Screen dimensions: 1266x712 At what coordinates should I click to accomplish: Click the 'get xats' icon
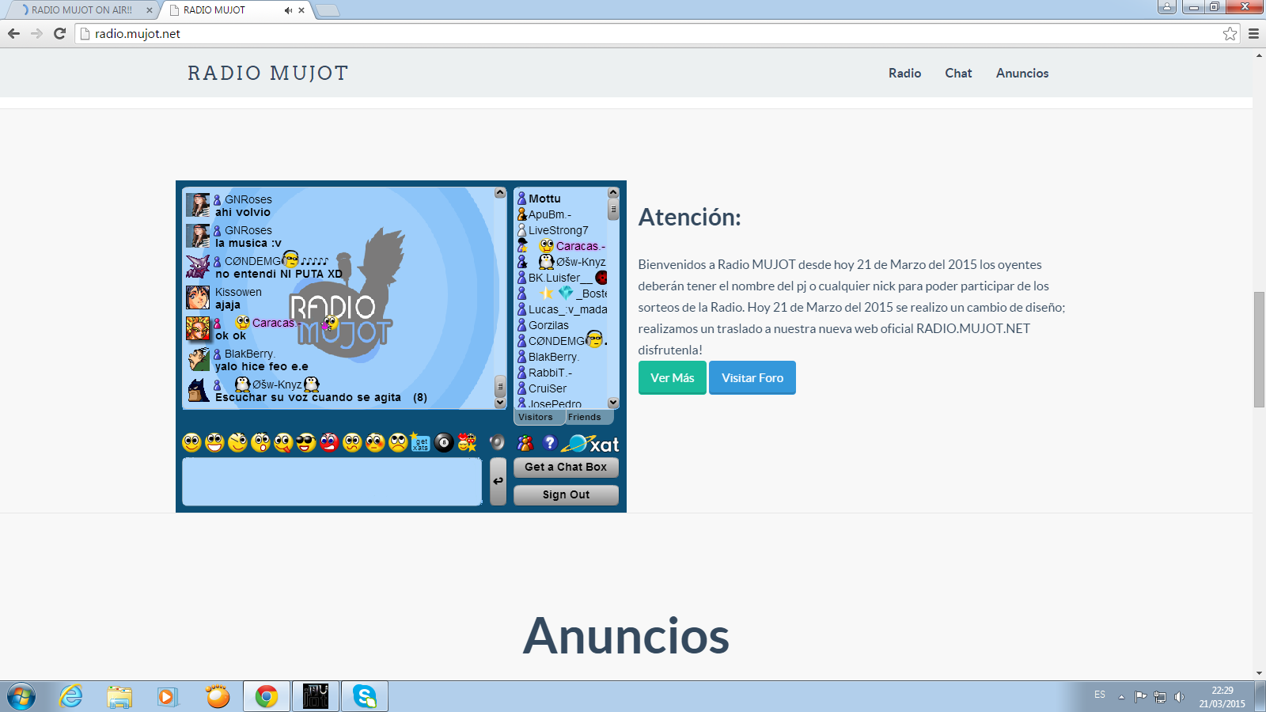click(421, 443)
